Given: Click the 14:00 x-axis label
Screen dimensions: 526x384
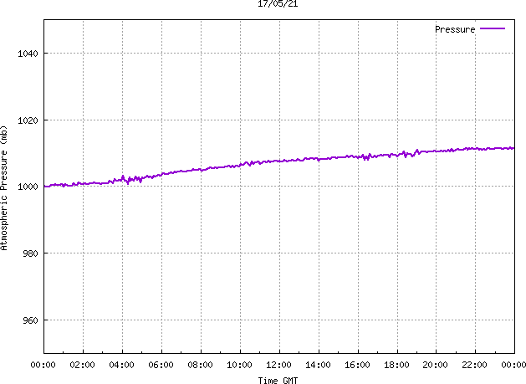Looking at the screenshot, I should coord(318,365).
